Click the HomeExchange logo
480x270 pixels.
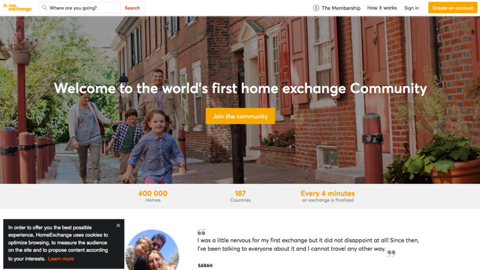pyautogui.click(x=17, y=7)
